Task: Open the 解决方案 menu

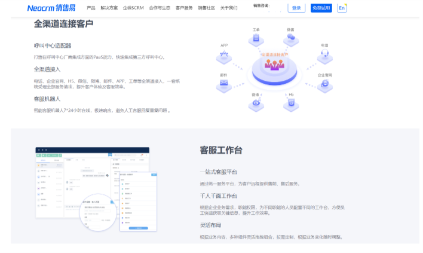Action: pyautogui.click(x=109, y=8)
